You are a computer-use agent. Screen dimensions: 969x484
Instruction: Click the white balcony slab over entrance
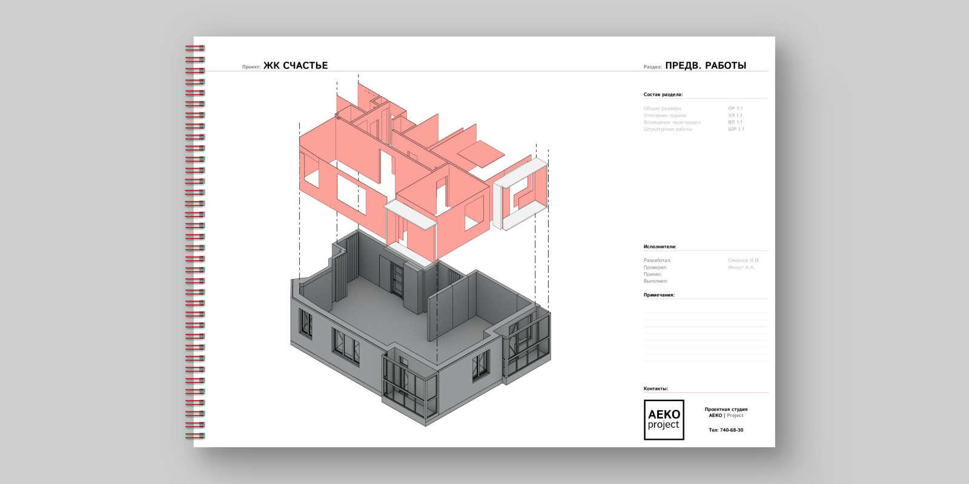(410, 215)
